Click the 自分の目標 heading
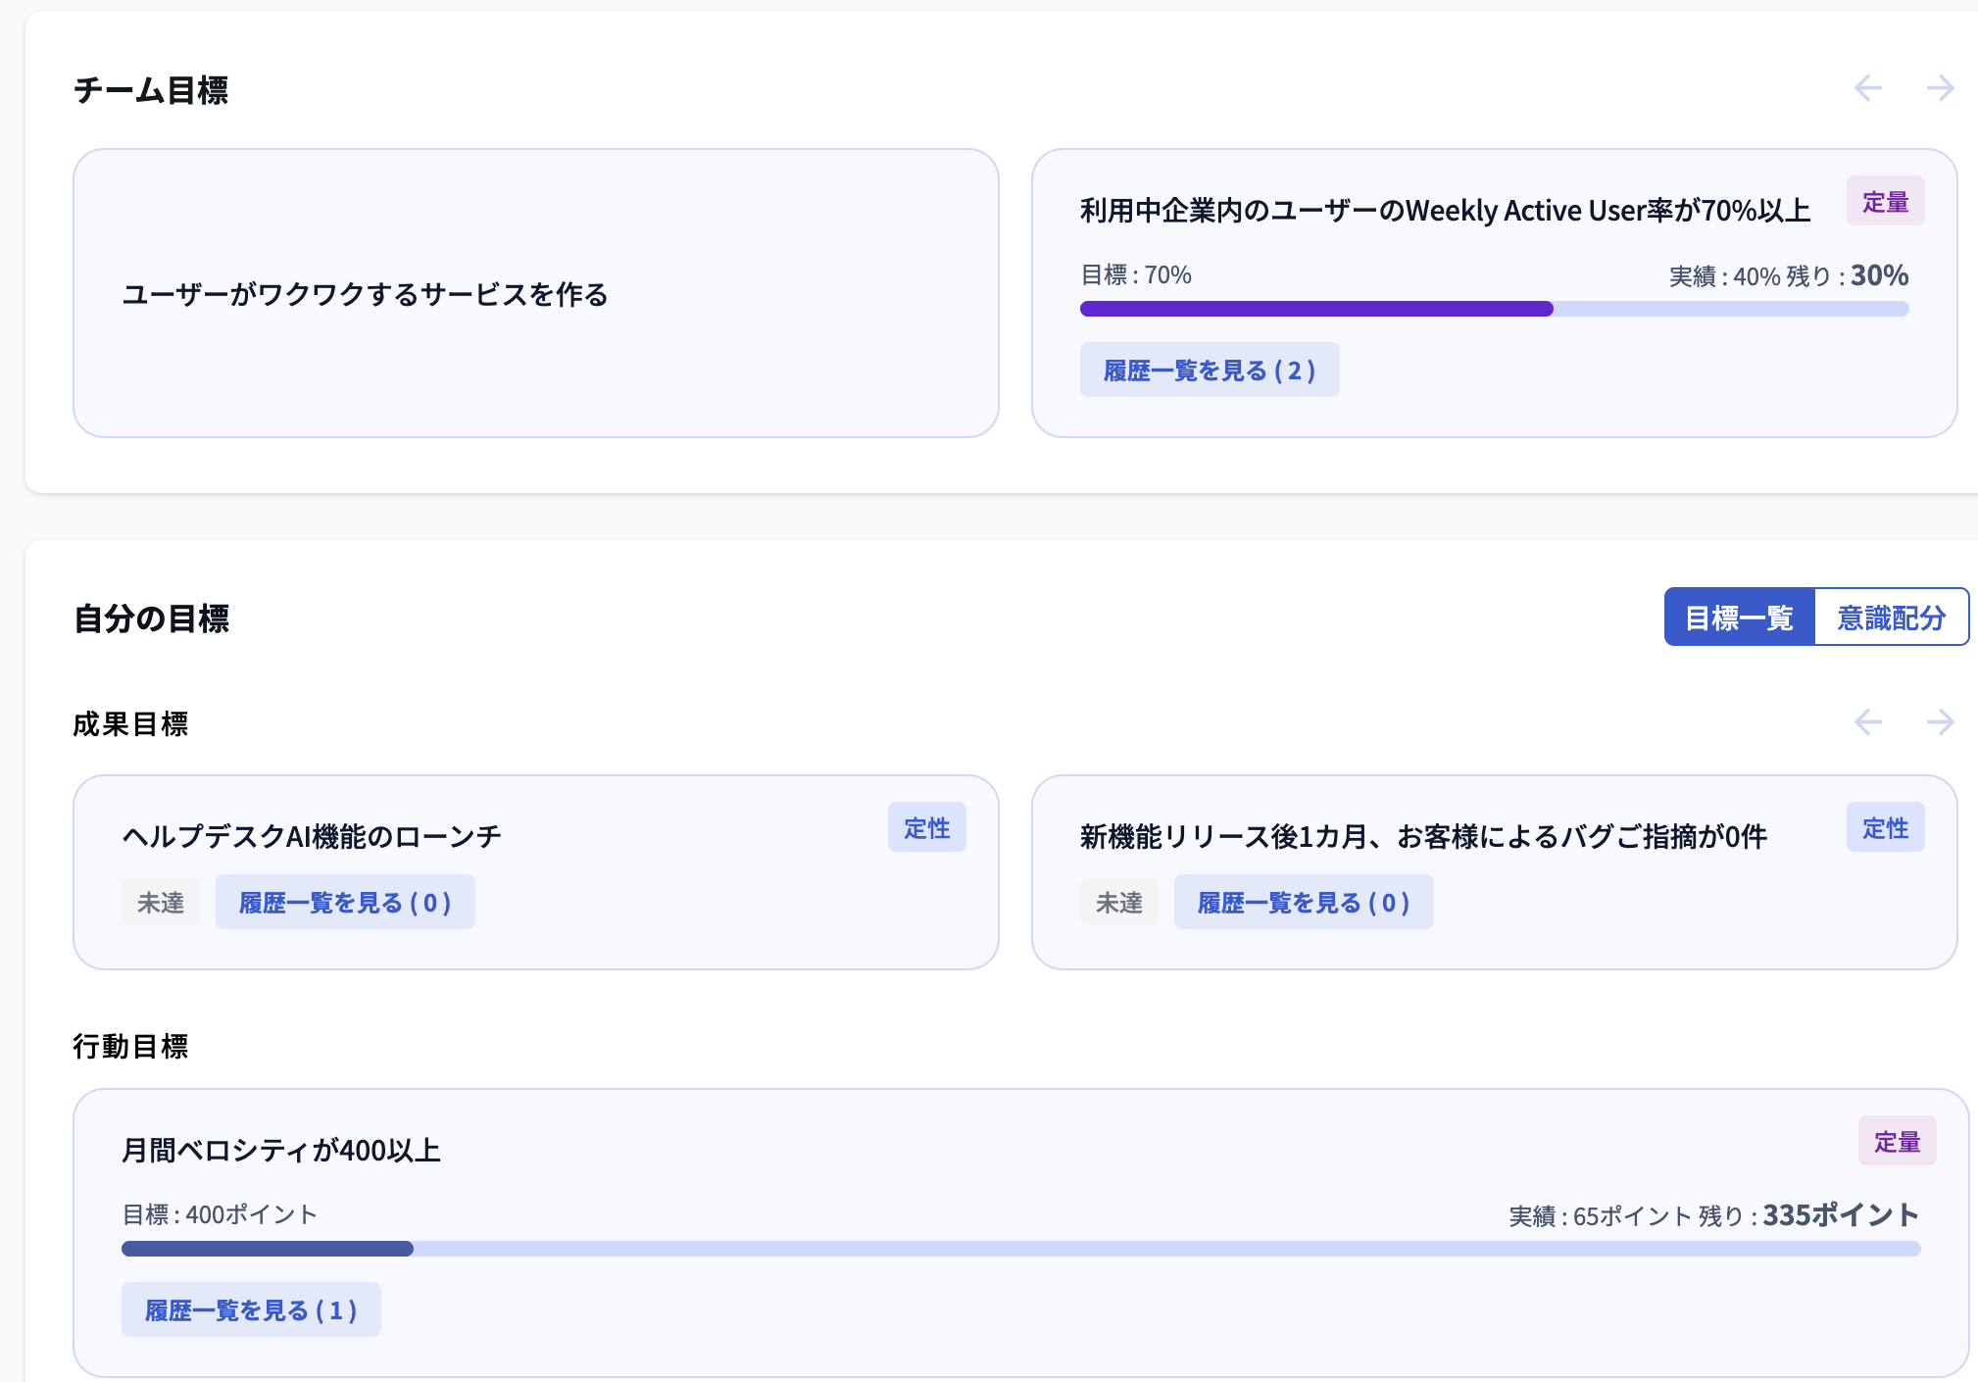The width and height of the screenshot is (1978, 1382). click(151, 618)
